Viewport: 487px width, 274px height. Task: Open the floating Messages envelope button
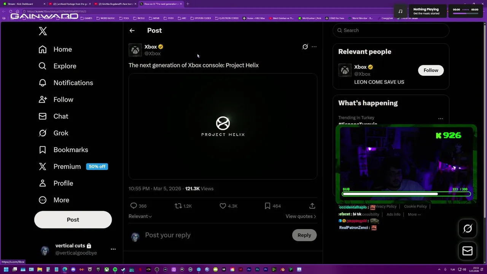(468, 251)
